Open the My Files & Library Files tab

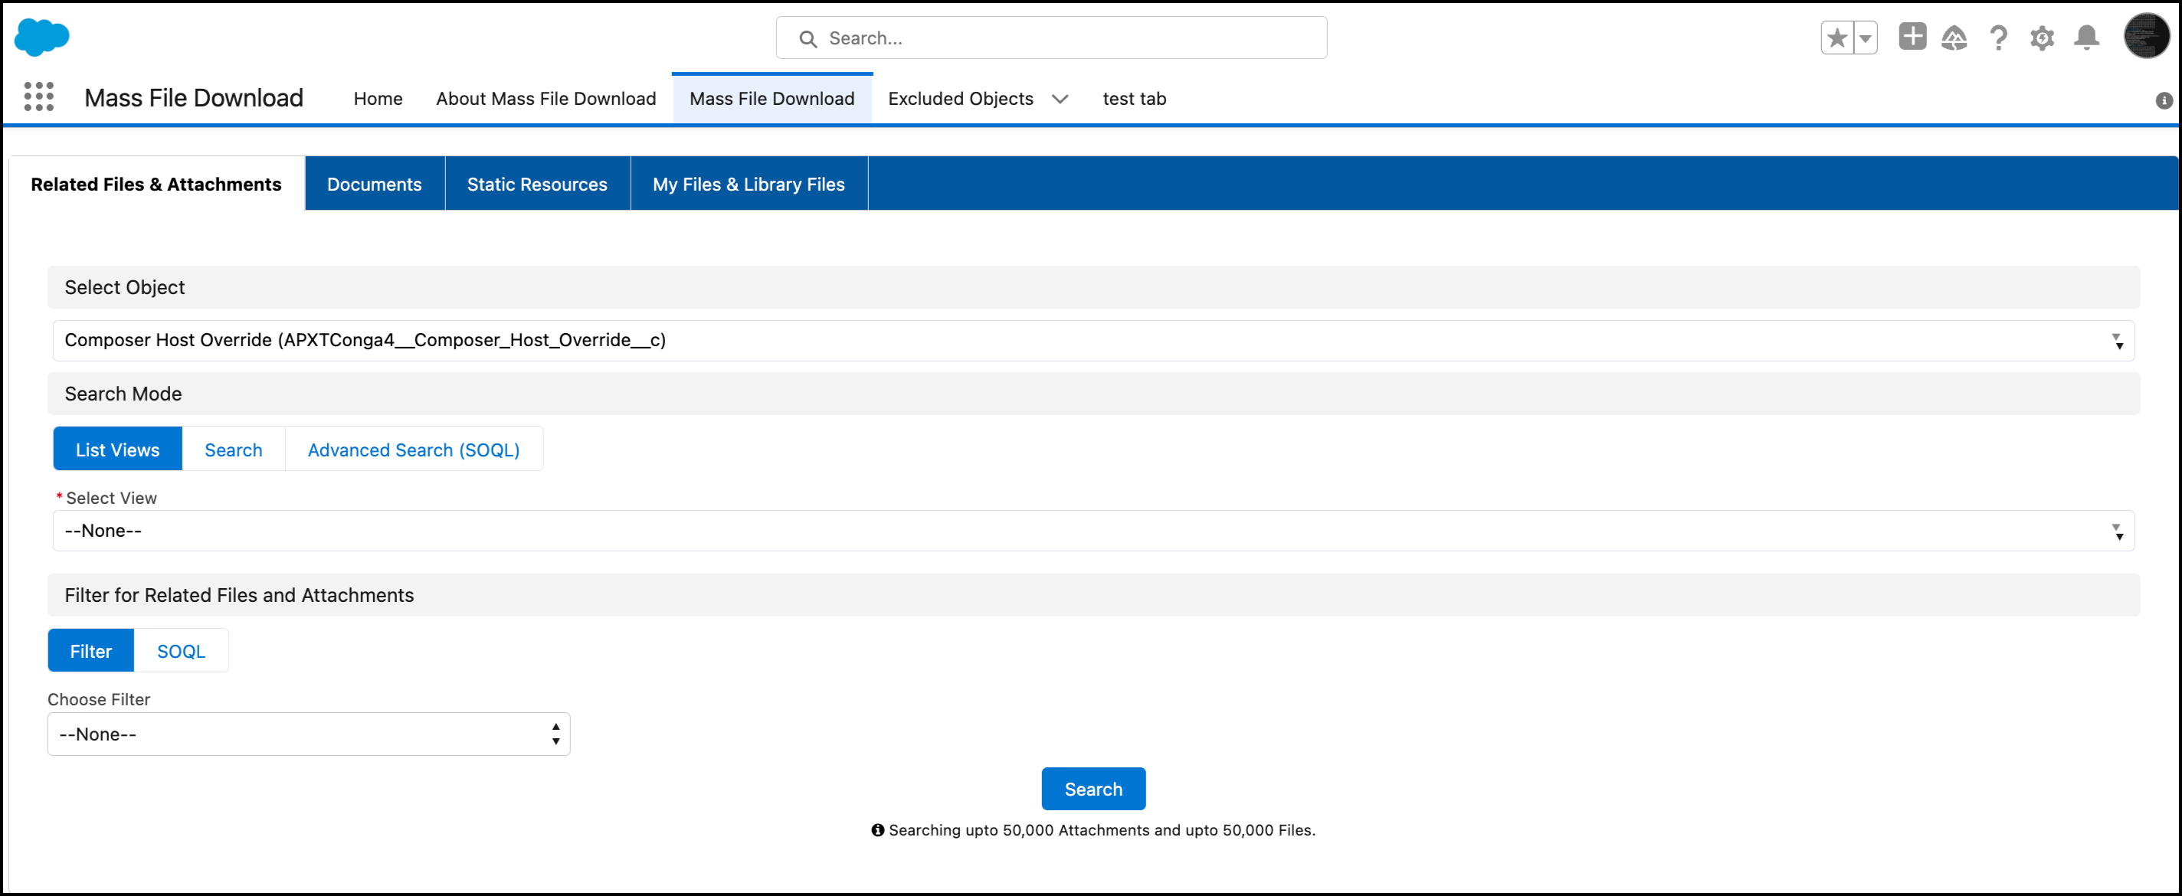coord(748,184)
